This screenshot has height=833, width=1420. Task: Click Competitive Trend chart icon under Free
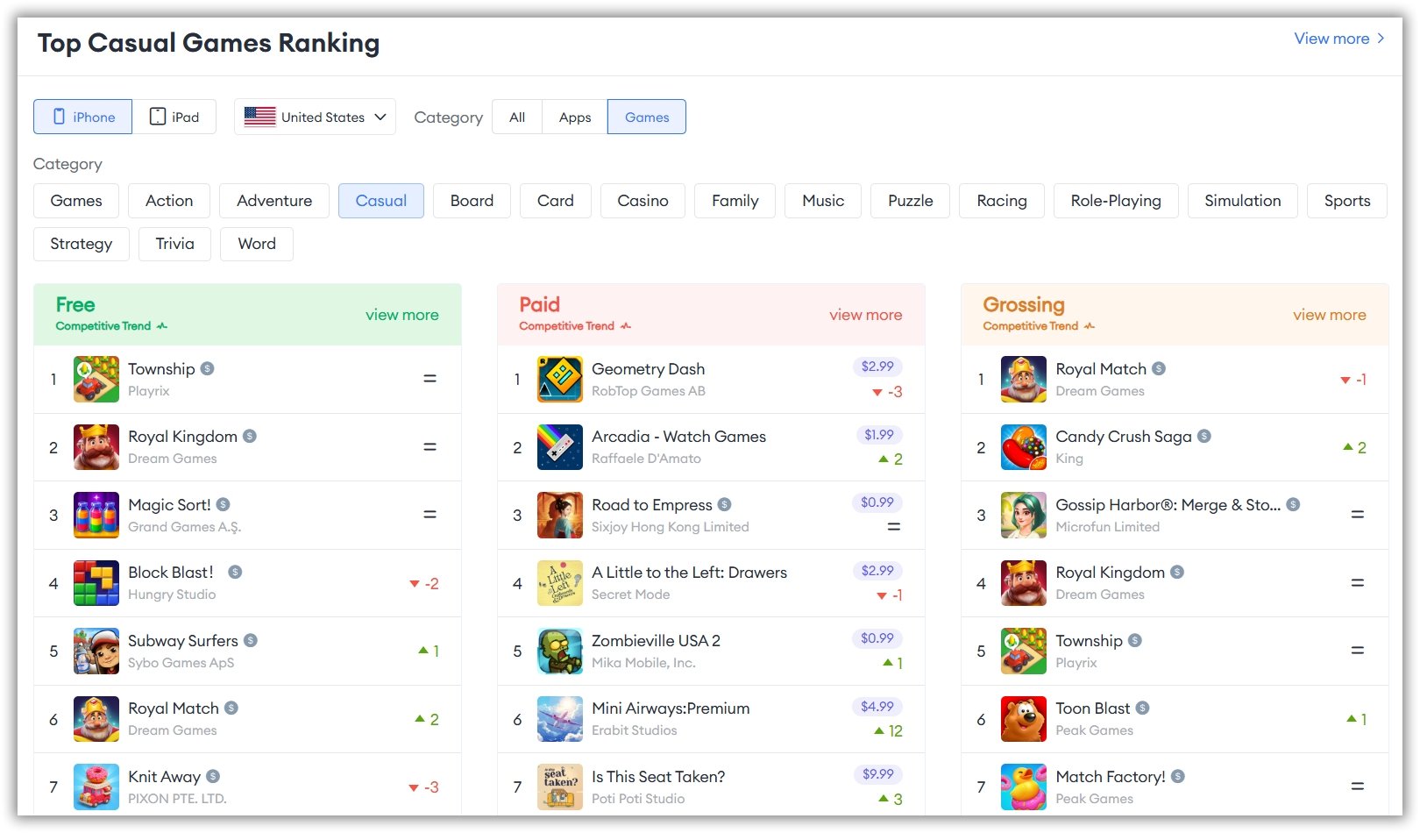click(x=162, y=326)
